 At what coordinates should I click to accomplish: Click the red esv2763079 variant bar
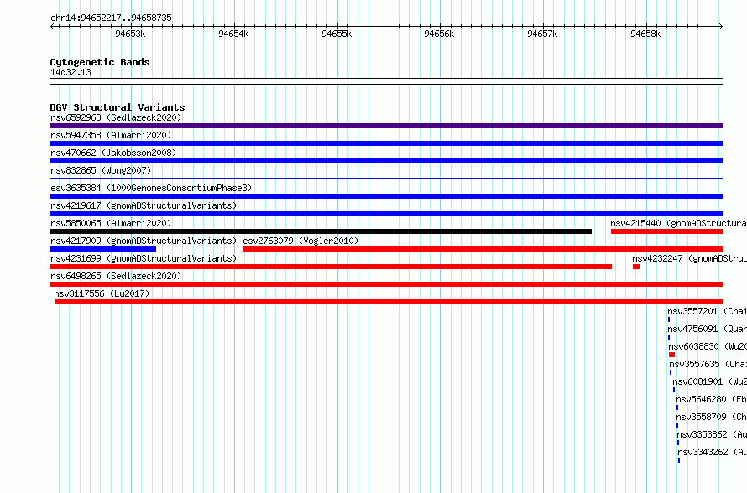483,249
